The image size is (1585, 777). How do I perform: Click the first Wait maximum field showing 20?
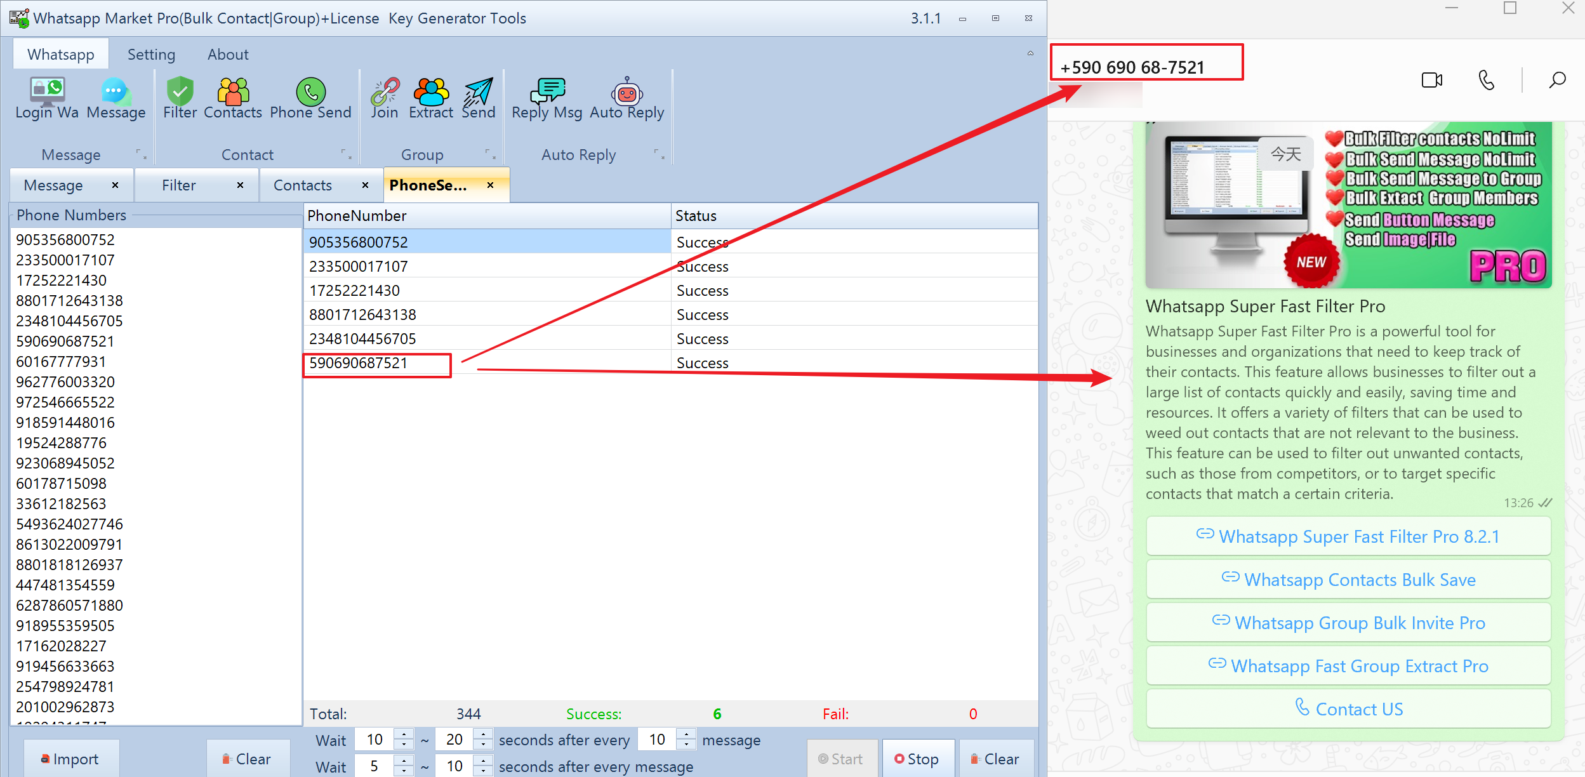[454, 740]
